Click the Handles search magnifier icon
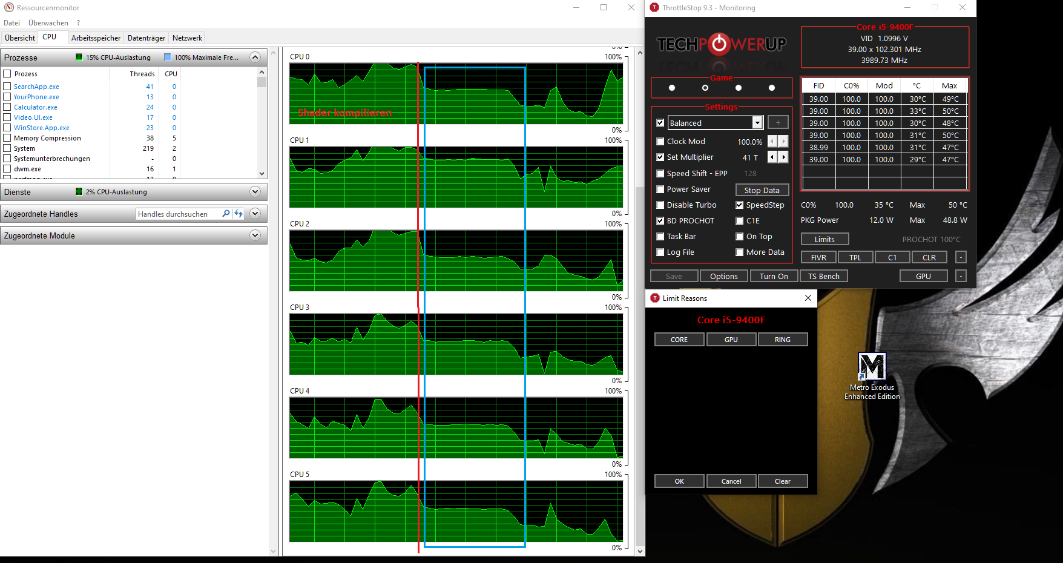1063x563 pixels. pyautogui.click(x=226, y=214)
